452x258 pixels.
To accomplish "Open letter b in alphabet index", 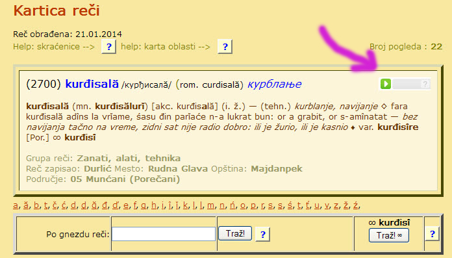I will click(x=36, y=205).
